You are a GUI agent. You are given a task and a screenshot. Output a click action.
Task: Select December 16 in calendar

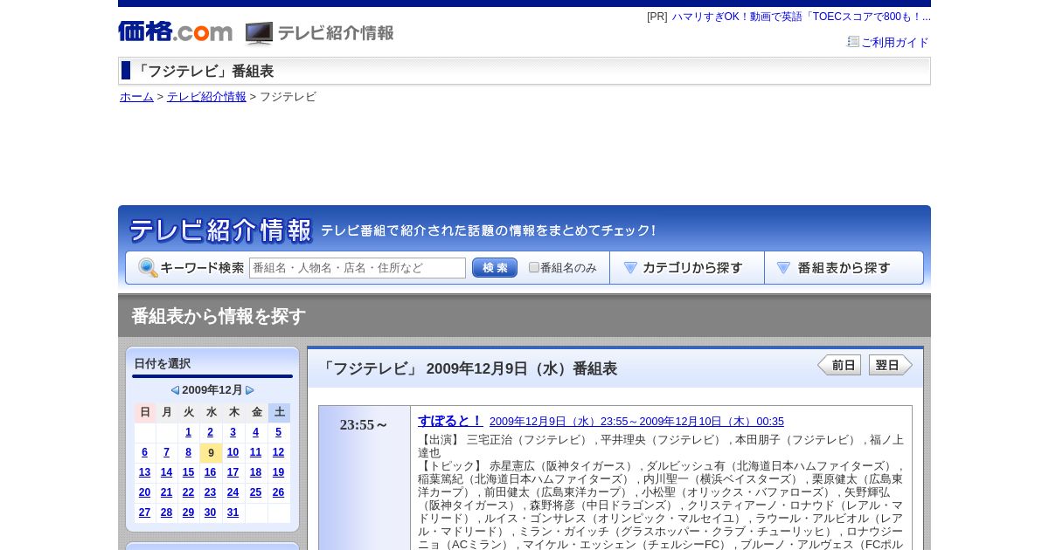point(210,472)
